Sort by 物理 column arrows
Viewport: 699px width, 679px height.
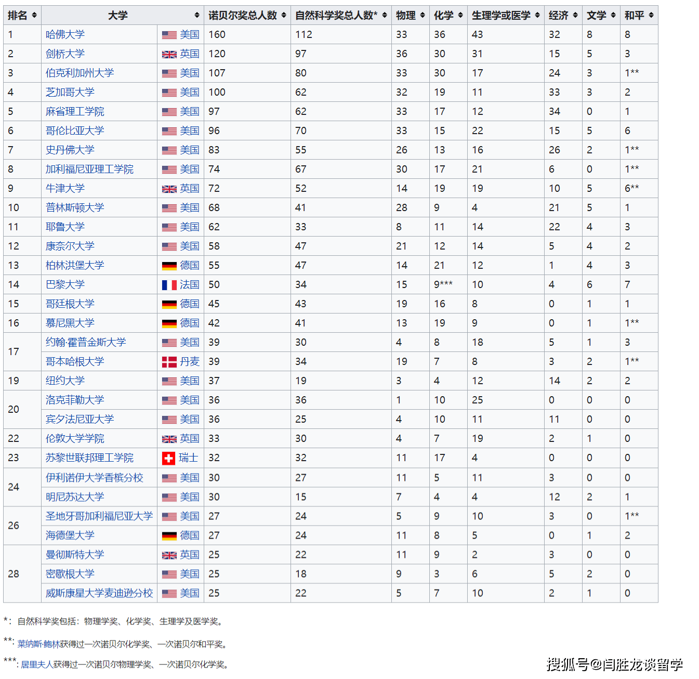point(423,16)
